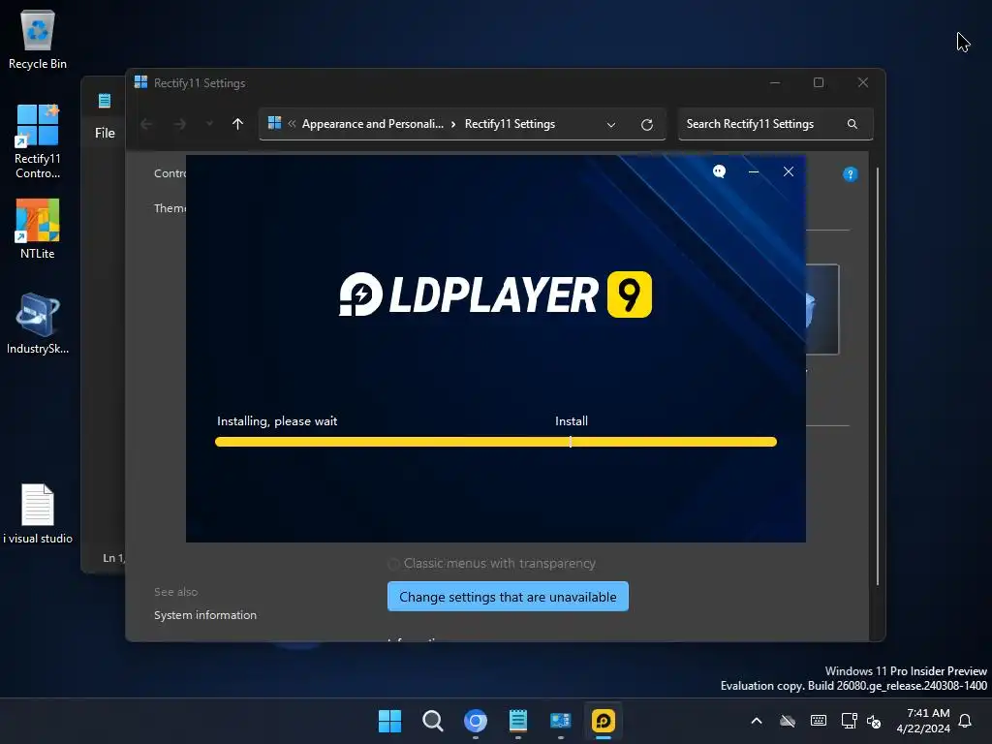Open the blue help icon
This screenshot has height=744, width=992.
(x=851, y=174)
